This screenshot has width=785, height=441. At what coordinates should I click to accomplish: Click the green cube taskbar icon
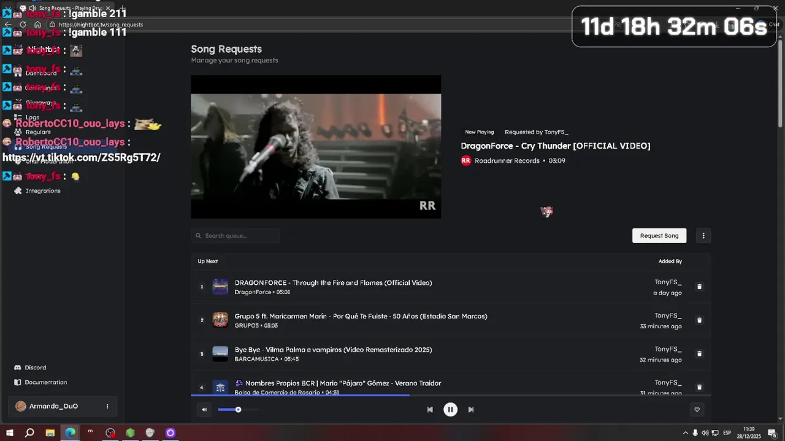coord(130,432)
